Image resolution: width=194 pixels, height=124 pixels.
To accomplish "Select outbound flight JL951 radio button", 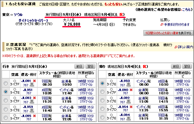I will pyautogui.click(x=6, y=92).
